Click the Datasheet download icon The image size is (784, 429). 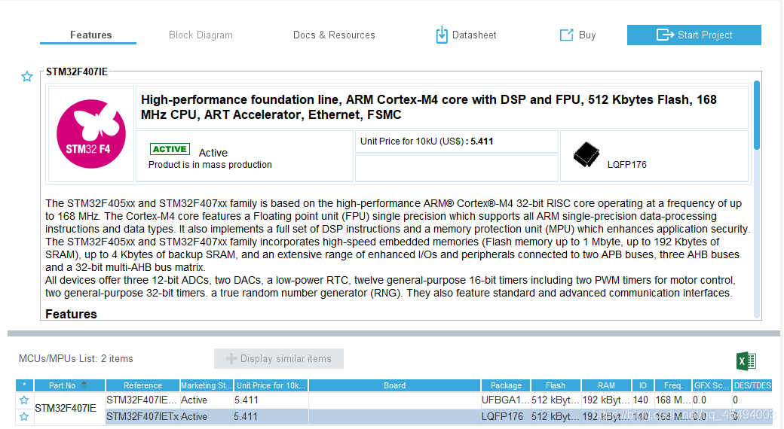[x=442, y=35]
